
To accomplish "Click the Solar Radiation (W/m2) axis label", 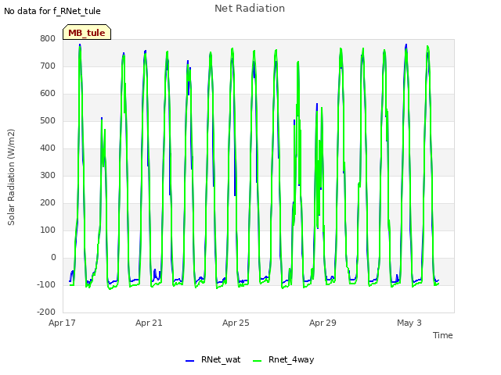I will [x=11, y=177].
